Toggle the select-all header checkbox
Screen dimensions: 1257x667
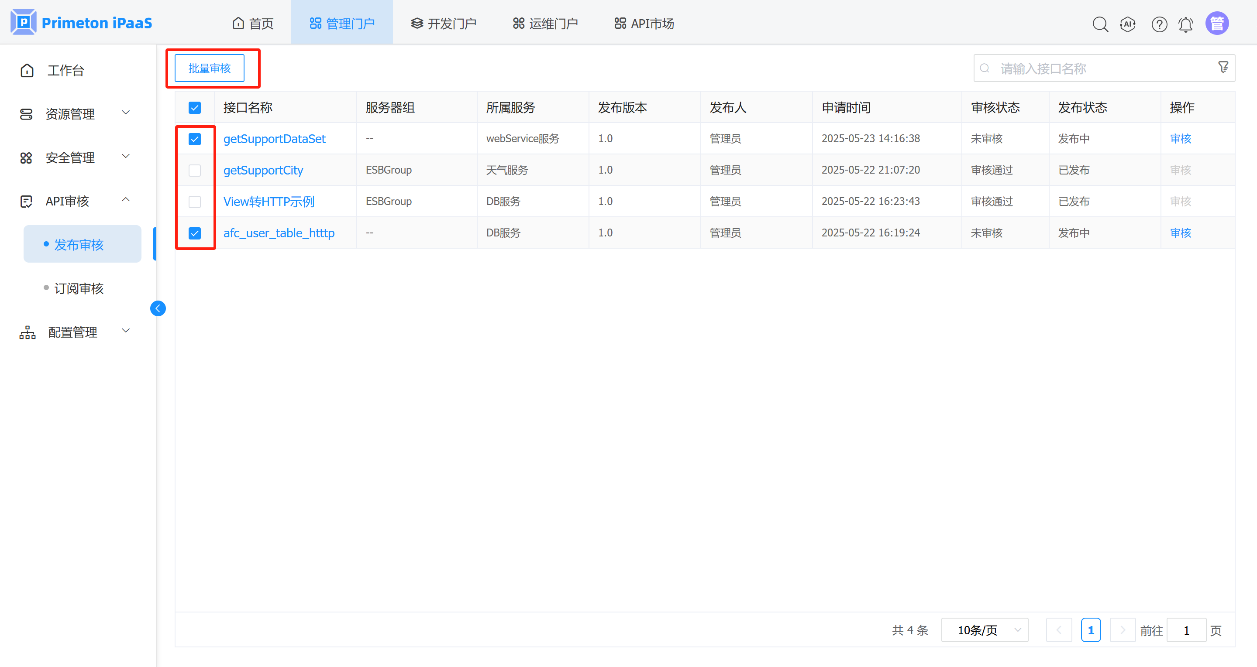[195, 108]
